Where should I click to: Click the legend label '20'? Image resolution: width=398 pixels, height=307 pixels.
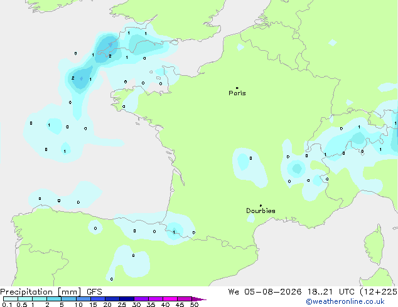107,304
